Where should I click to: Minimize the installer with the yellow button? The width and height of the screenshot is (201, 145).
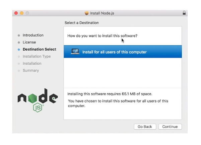click(21, 13)
